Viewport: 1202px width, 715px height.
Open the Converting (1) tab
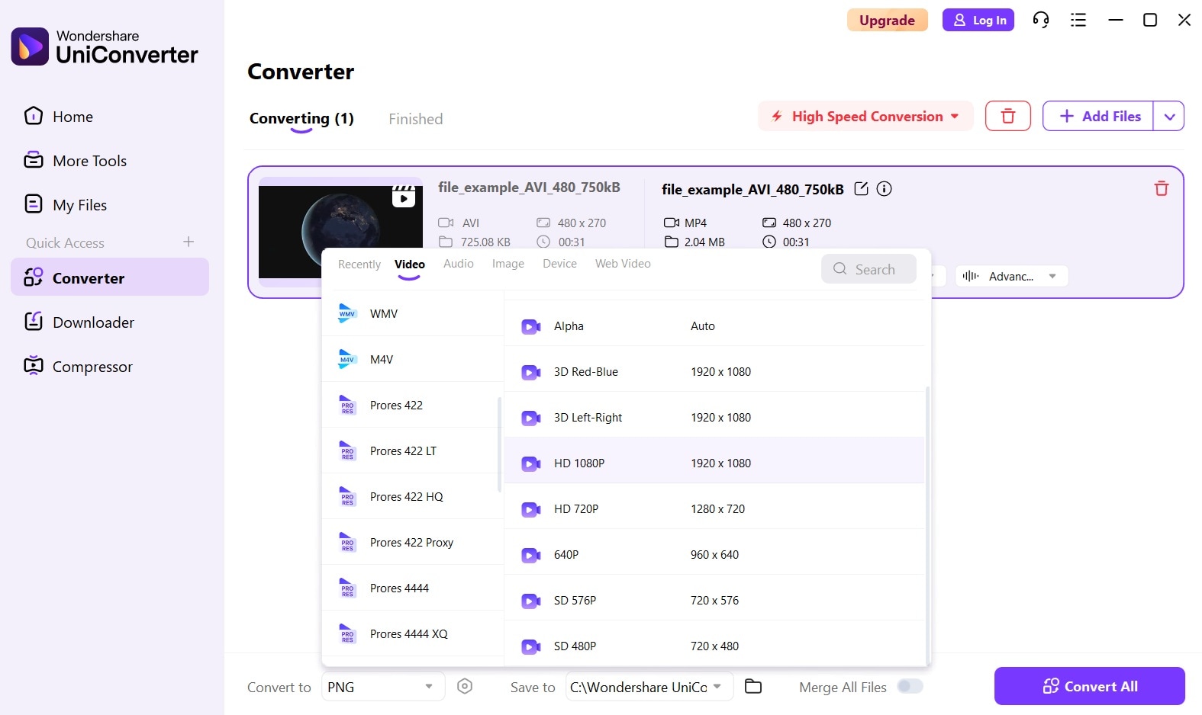coord(301,119)
